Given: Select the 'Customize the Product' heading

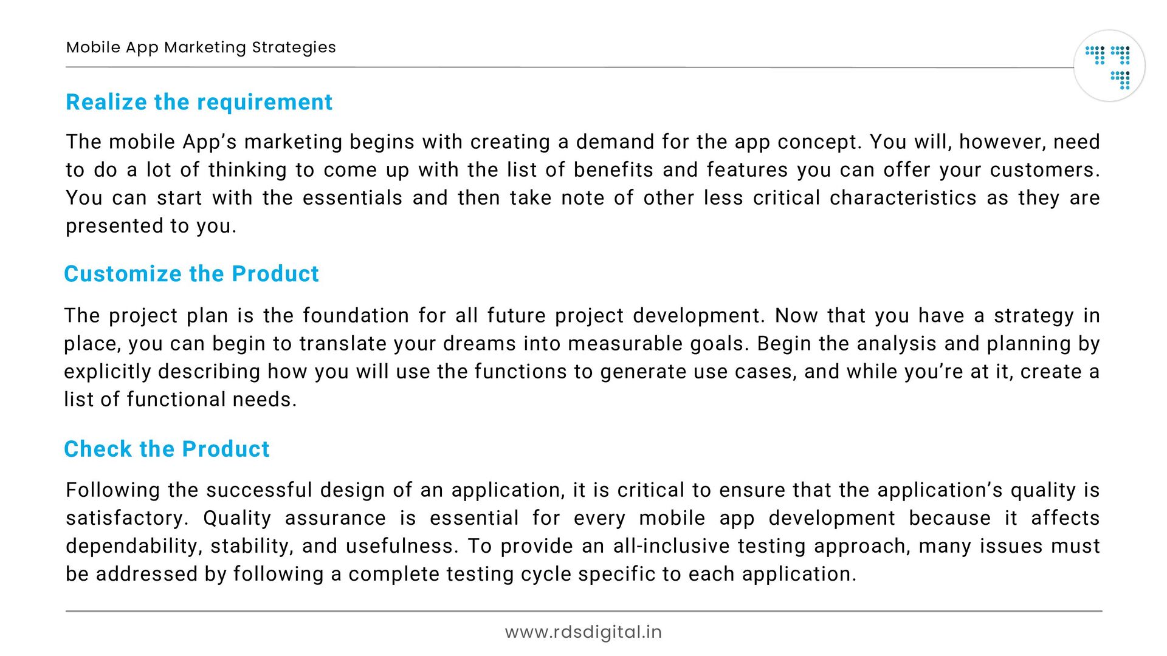Looking at the screenshot, I should coord(191,274).
